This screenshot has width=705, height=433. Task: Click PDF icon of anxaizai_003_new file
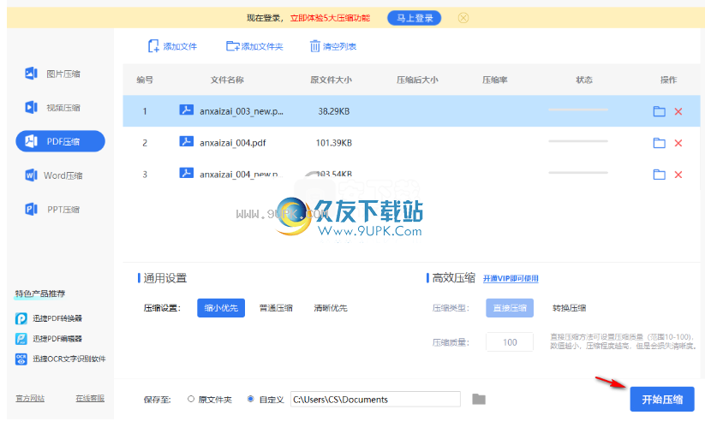[x=186, y=110]
